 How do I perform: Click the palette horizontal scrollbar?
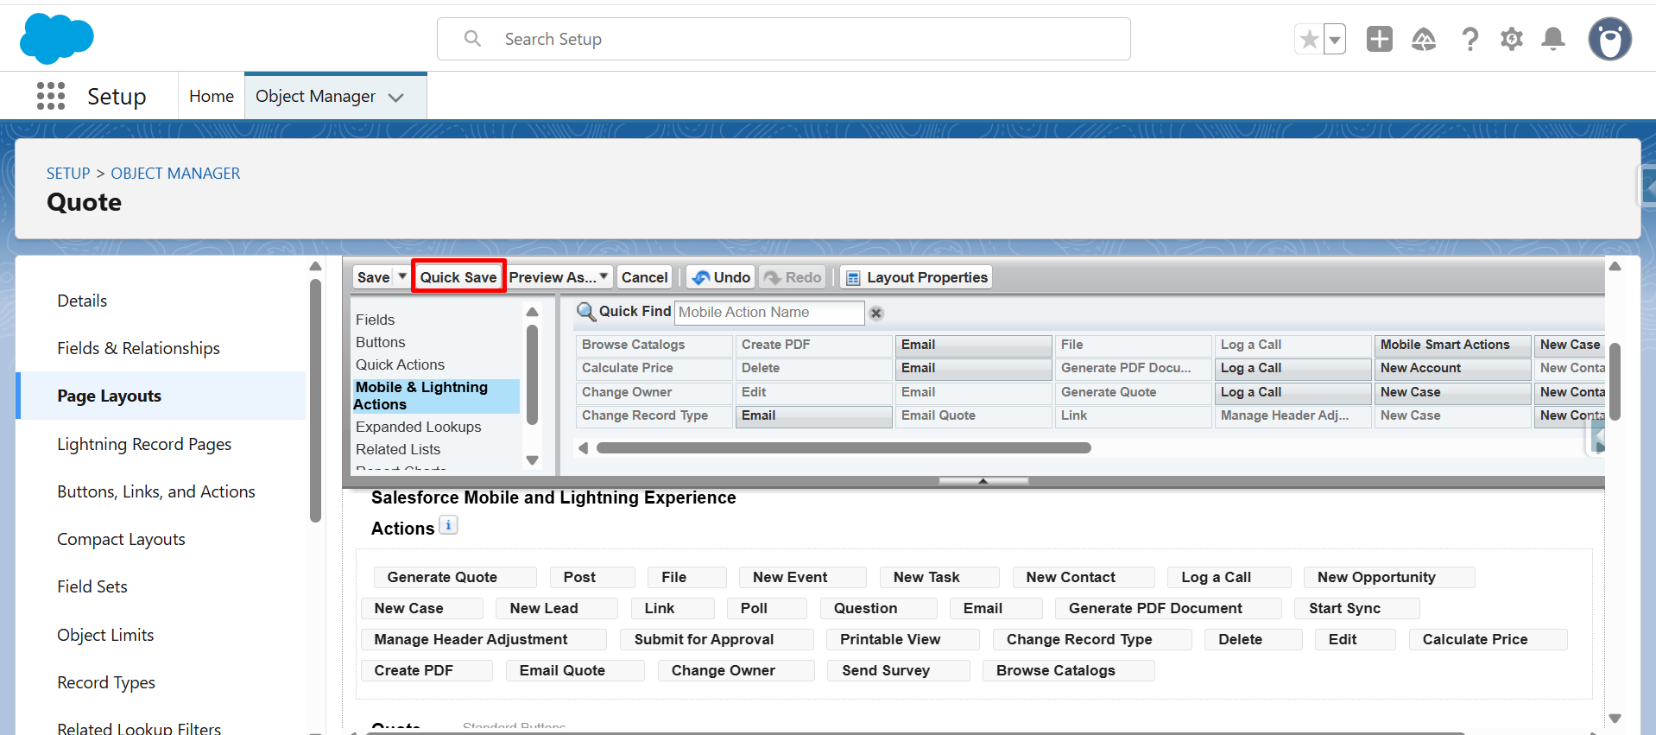tap(843, 448)
